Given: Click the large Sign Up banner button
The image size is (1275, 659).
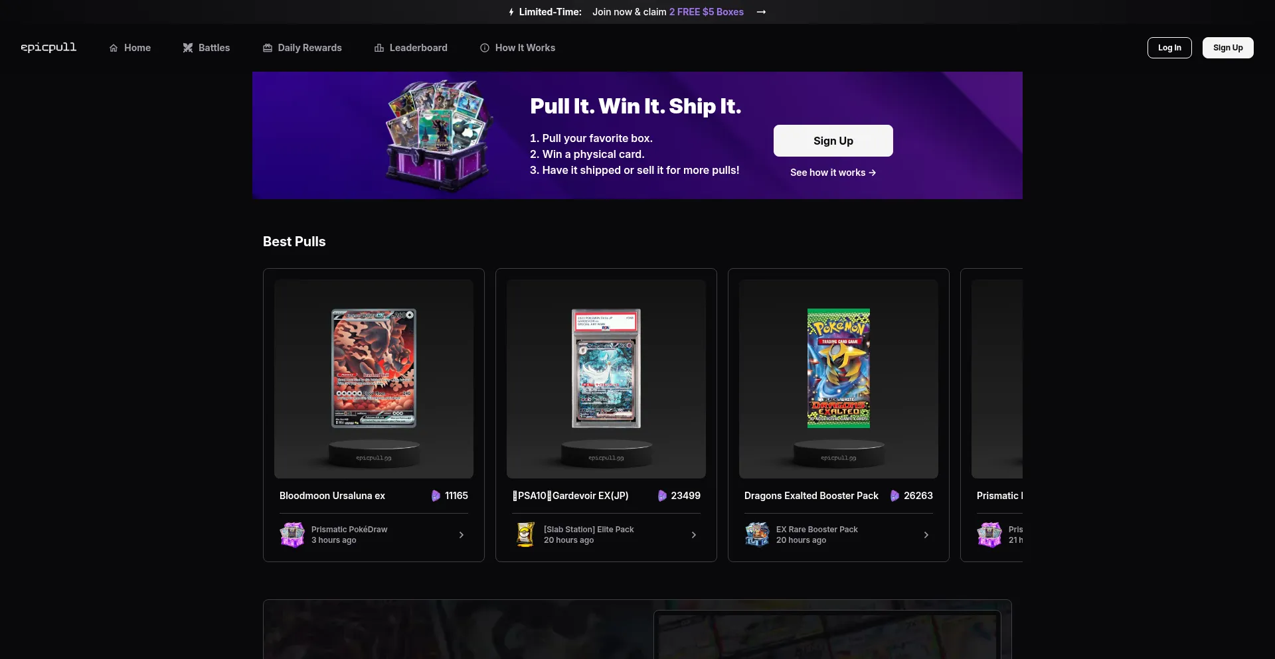Looking at the screenshot, I should (833, 141).
